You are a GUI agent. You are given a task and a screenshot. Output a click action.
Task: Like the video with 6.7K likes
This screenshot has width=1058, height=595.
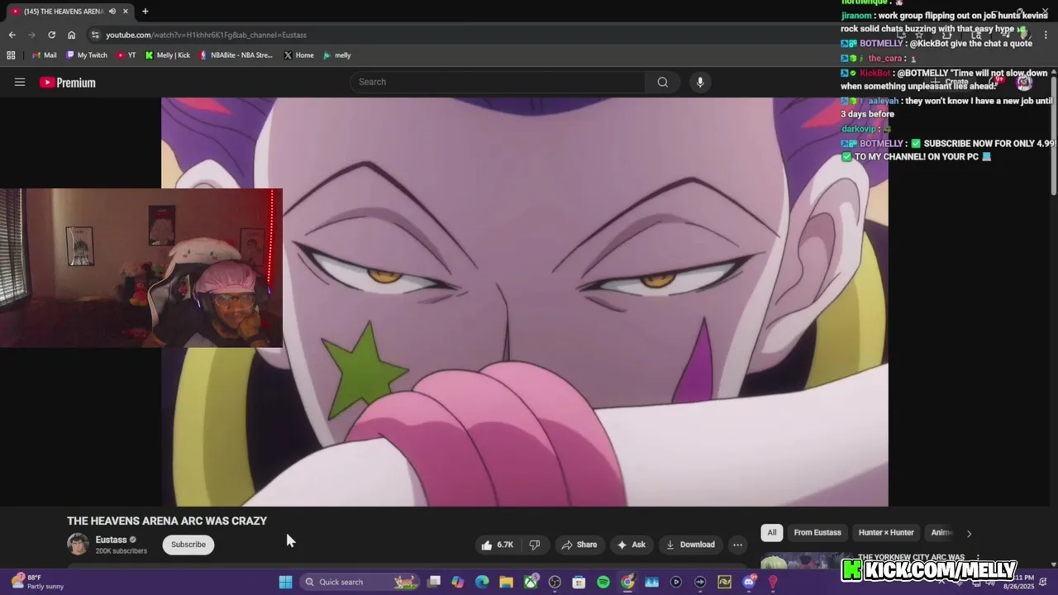tap(497, 545)
